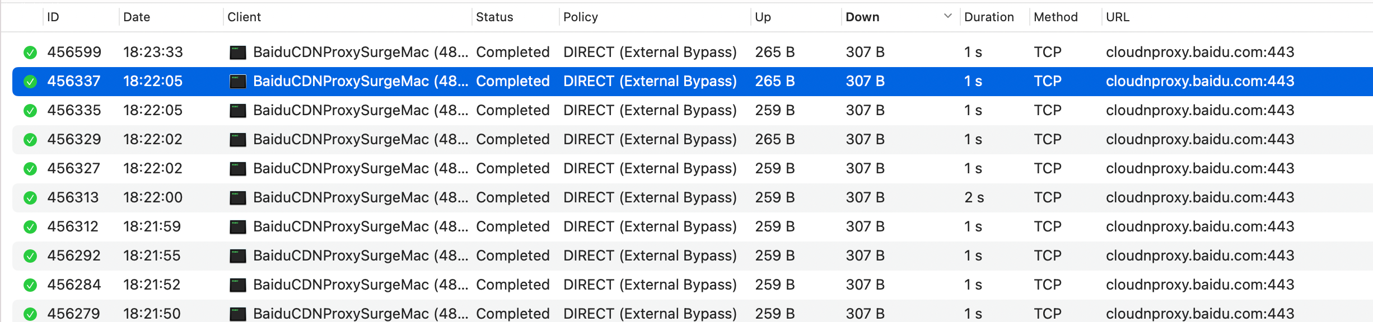Click green status icon for request 456599
The height and width of the screenshot is (322, 1373).
[30, 53]
